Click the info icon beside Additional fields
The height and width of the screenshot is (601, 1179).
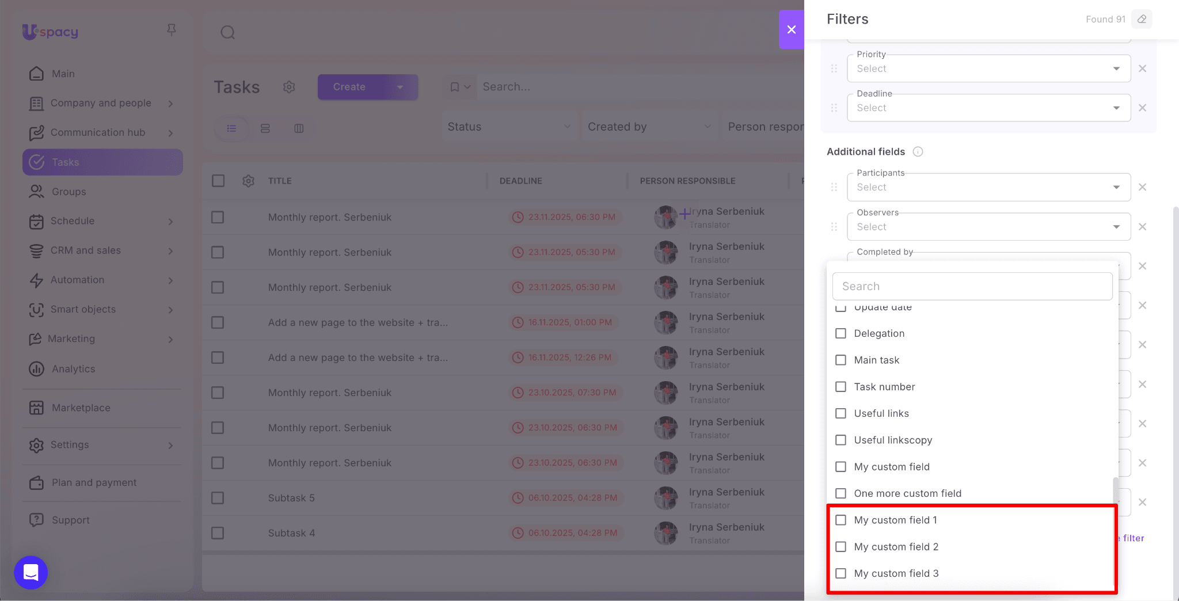(918, 151)
